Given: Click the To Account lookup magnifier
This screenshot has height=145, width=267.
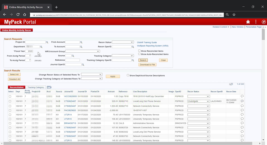Looking at the screenshot, I should (81, 47).
